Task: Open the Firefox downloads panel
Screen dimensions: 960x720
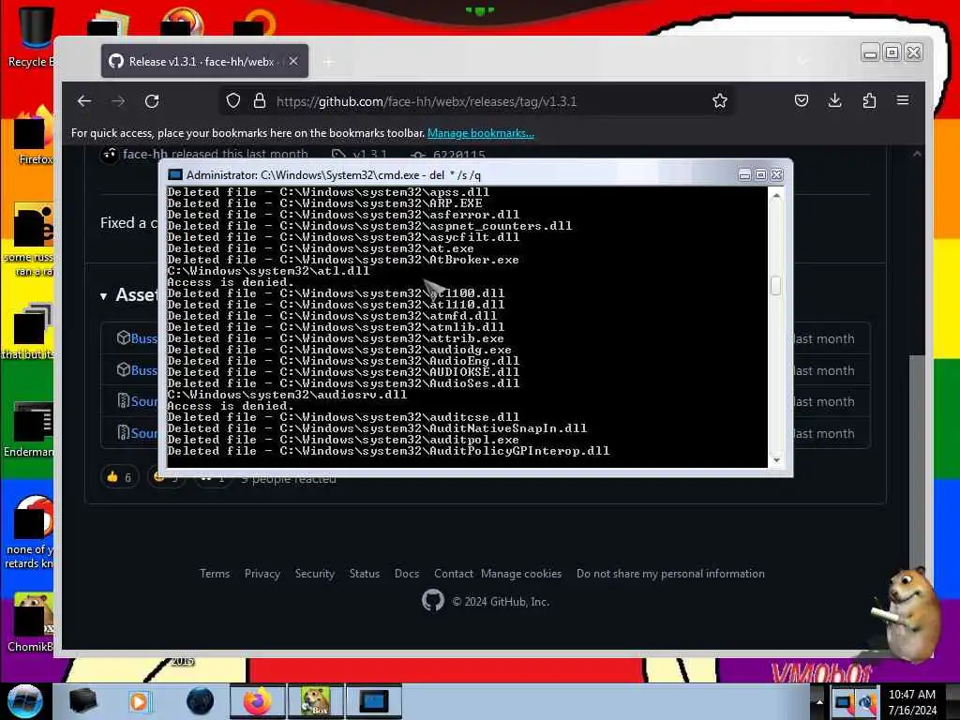Action: (x=834, y=100)
